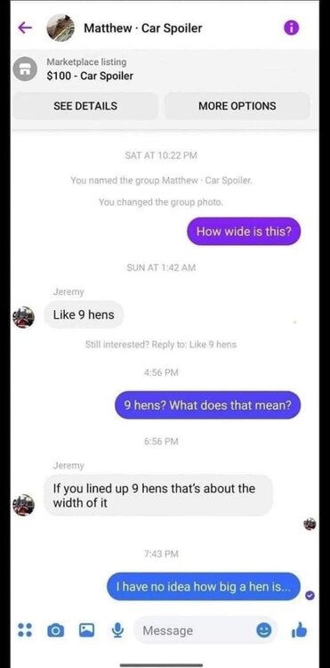Click the MORE OPTIONS button

237,106
